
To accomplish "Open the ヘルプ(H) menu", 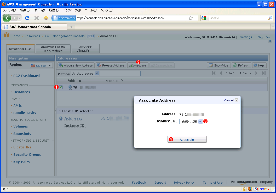I will [106, 10].
